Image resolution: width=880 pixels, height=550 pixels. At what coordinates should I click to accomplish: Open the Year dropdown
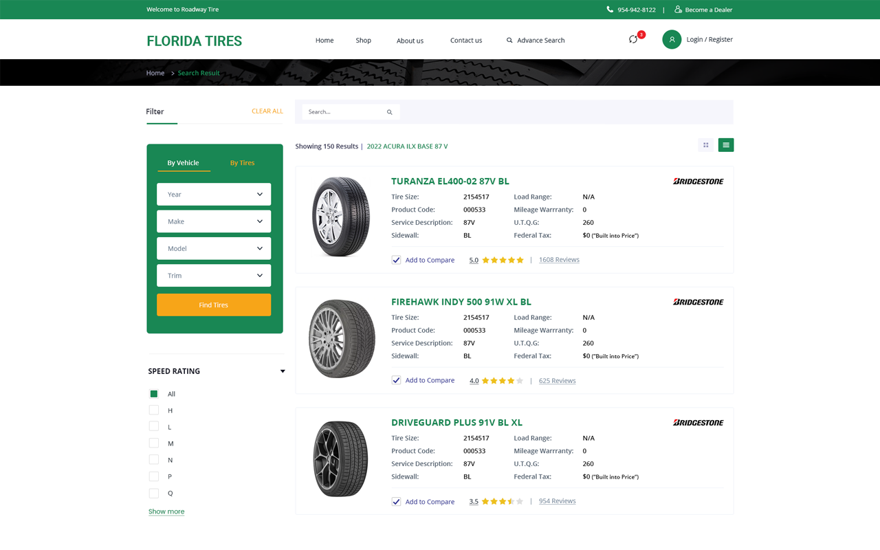click(x=214, y=195)
